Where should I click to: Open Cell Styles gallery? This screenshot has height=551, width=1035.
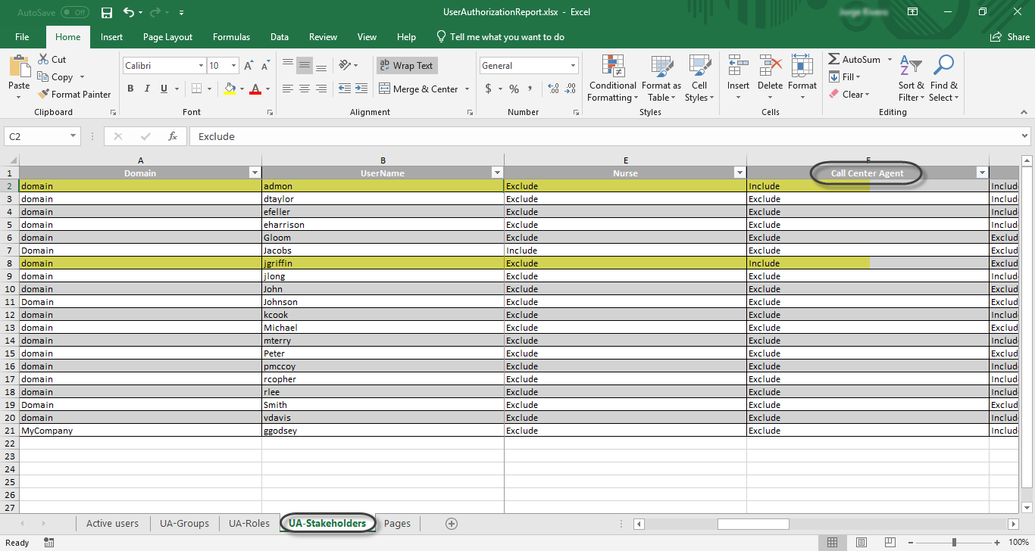point(699,78)
